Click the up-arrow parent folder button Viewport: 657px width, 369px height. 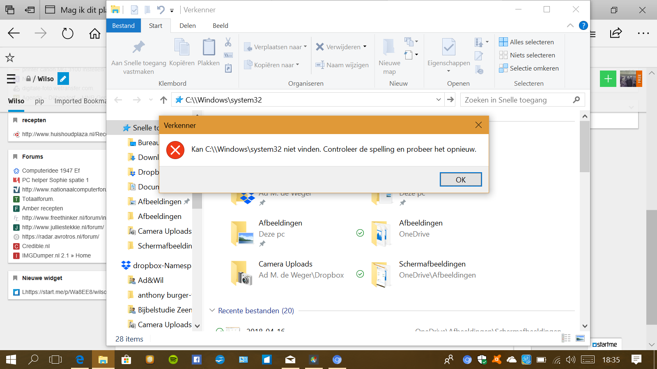[163, 100]
